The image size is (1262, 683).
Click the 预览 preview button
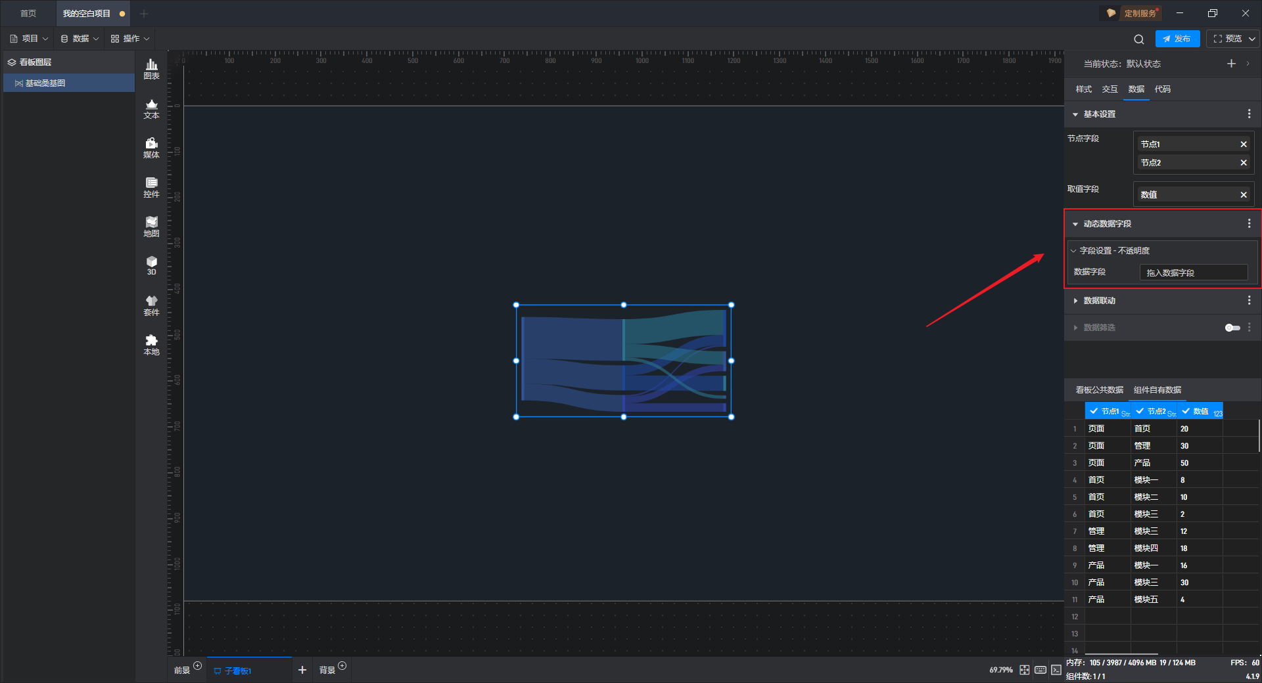(x=1227, y=39)
